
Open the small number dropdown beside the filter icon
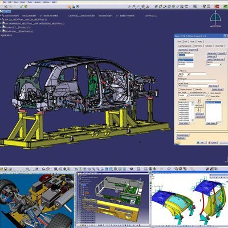186,74
